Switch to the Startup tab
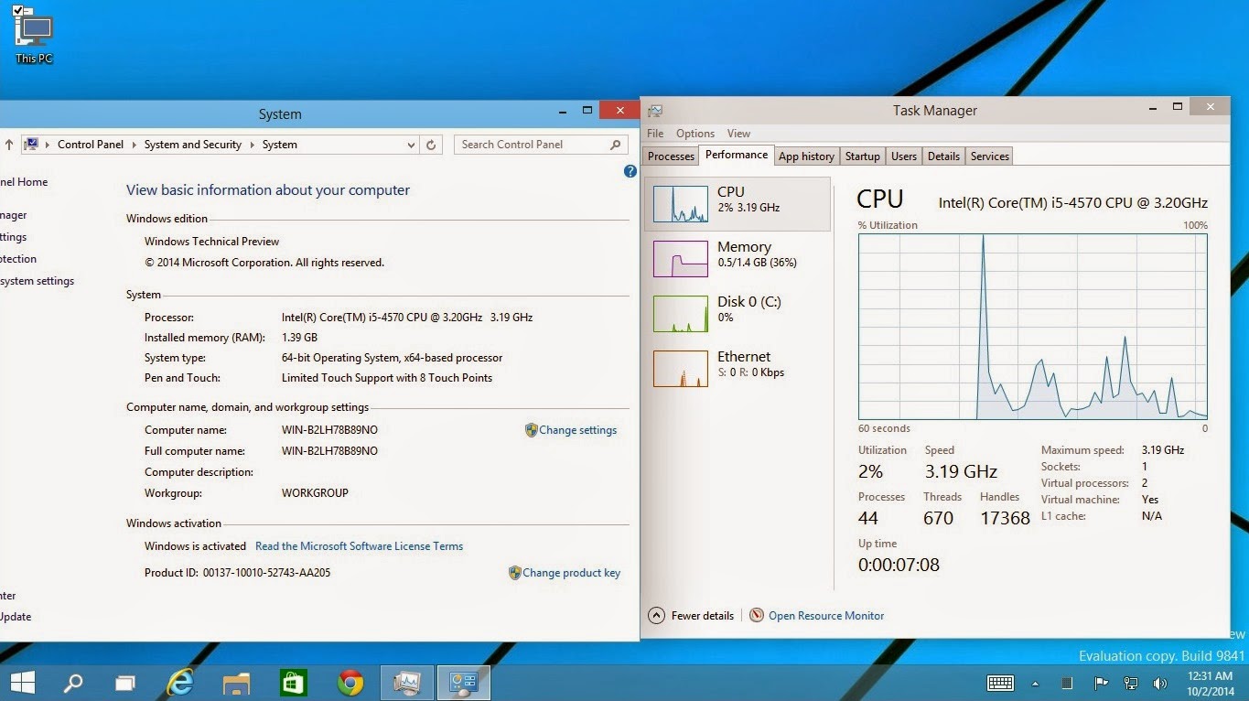The height and width of the screenshot is (701, 1249). pos(862,156)
